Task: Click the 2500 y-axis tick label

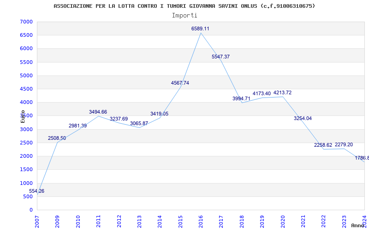Action: click(26, 143)
